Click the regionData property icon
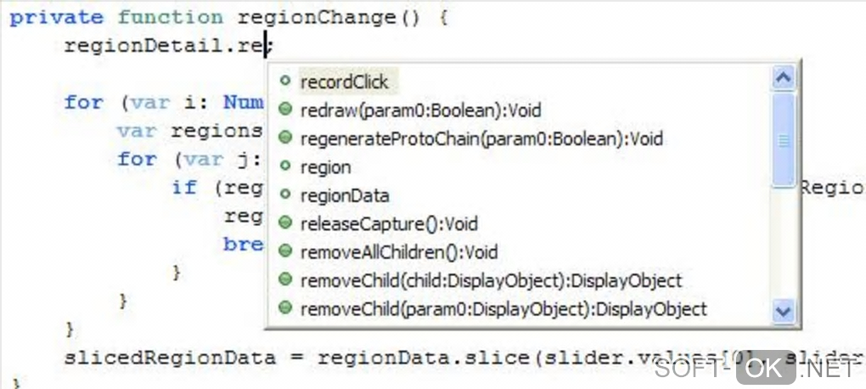Screen dimensions: 866x389 tap(285, 195)
